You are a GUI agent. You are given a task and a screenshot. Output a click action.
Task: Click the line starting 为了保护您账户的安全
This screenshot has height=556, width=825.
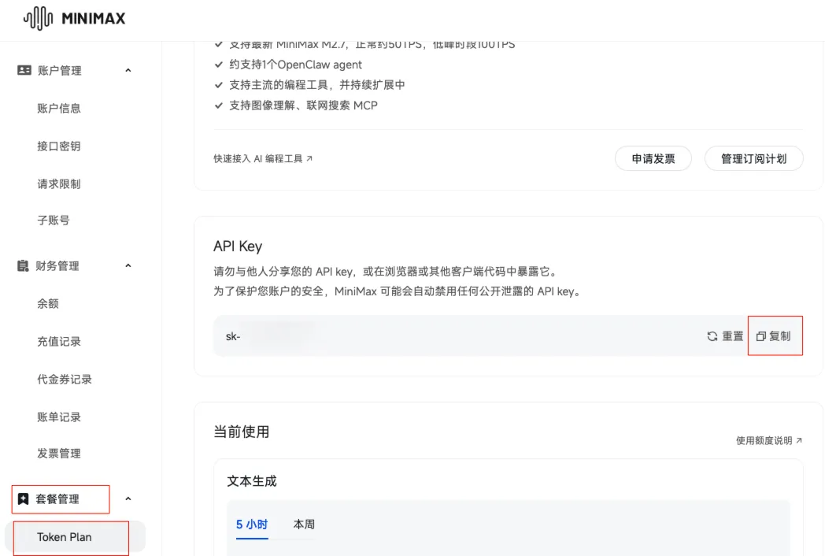[398, 291]
